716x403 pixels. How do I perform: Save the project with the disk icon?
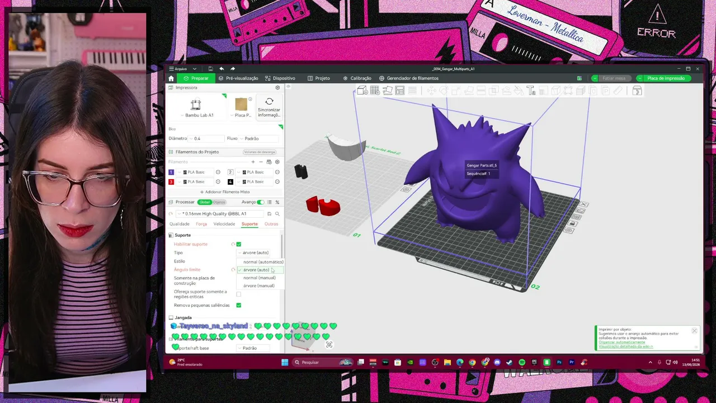point(210,69)
